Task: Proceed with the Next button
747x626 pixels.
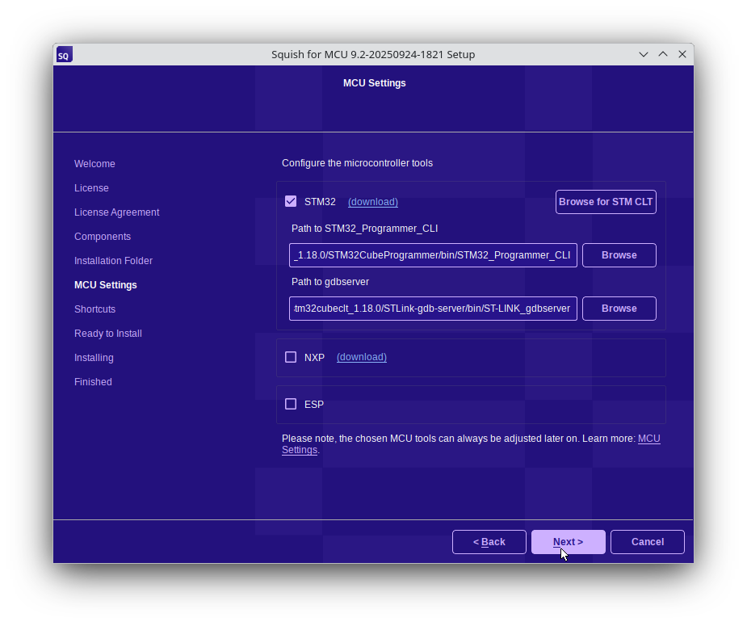Action: click(568, 542)
